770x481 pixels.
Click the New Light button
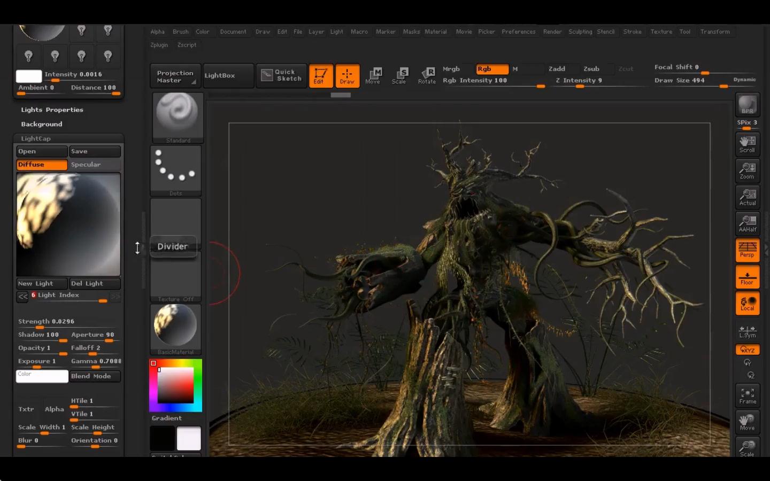coord(42,284)
